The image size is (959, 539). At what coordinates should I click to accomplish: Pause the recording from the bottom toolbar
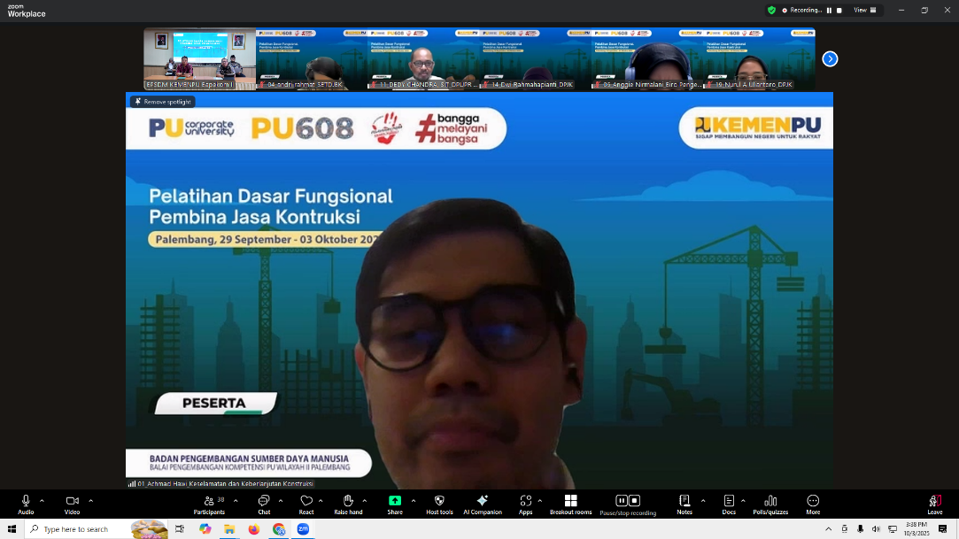(x=622, y=501)
